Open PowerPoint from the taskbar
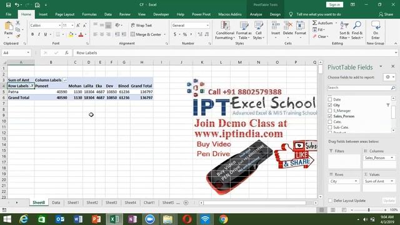The width and height of the screenshot is (400, 225). tap(96, 219)
